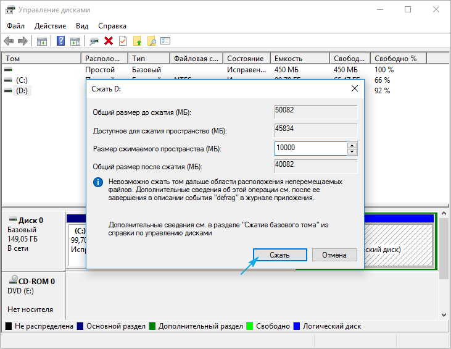Click the document with checkmark toolbar icon
This screenshot has height=349, width=451.
[123, 41]
